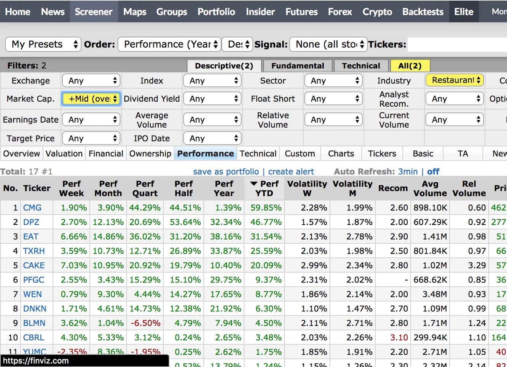This screenshot has width=507, height=367.
Task: Set auto refresh to 3min
Action: click(408, 172)
